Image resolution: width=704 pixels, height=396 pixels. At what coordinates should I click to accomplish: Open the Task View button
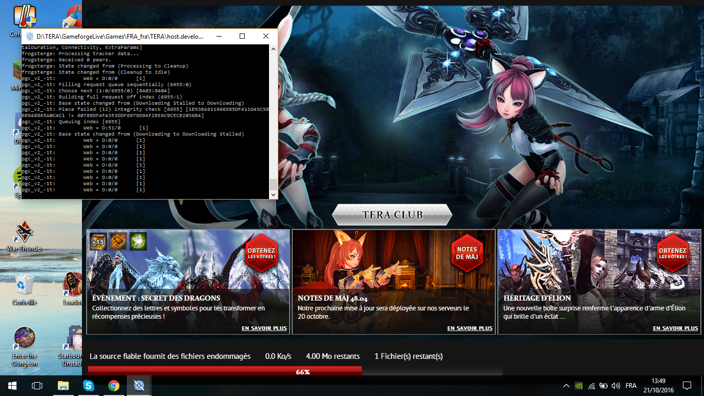[x=37, y=386]
